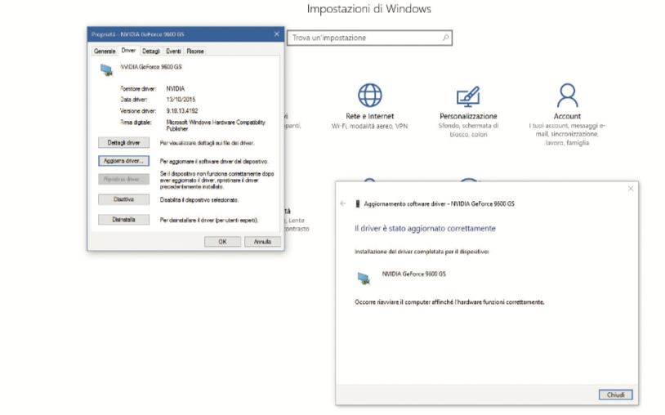Open Personalizzazione settings icon
The height and width of the screenshot is (415, 665).
(468, 96)
